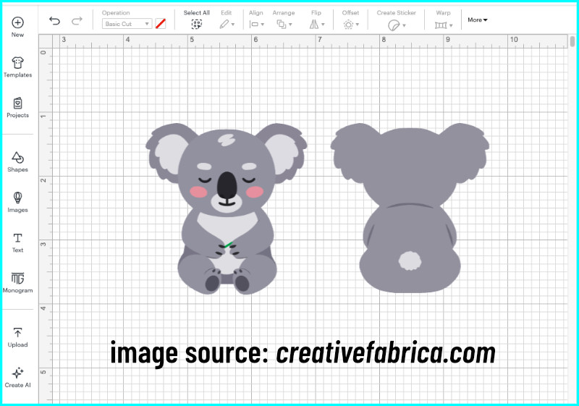This screenshot has width=579, height=406.
Task: Open the Monogram tool
Action: 17,282
